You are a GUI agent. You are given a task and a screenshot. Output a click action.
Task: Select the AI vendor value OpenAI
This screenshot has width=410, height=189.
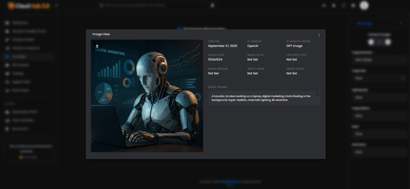pyautogui.click(x=253, y=46)
